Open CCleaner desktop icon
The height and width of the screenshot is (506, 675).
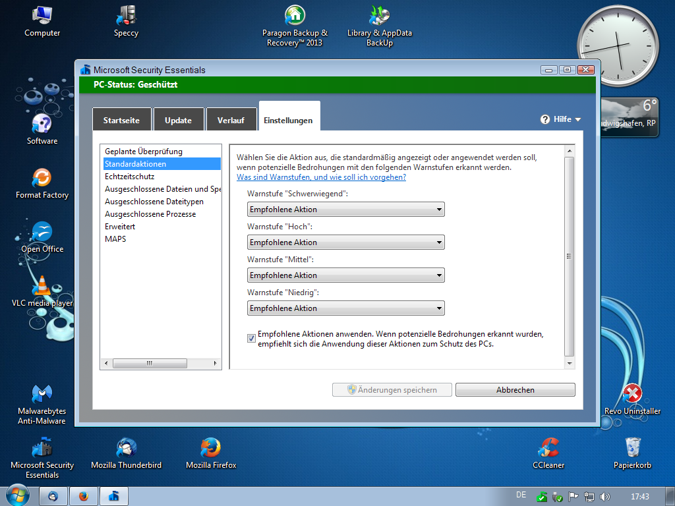(548, 453)
